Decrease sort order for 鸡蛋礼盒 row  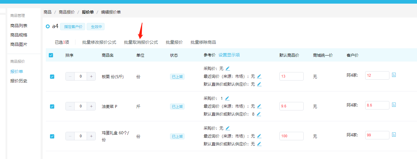70,136
